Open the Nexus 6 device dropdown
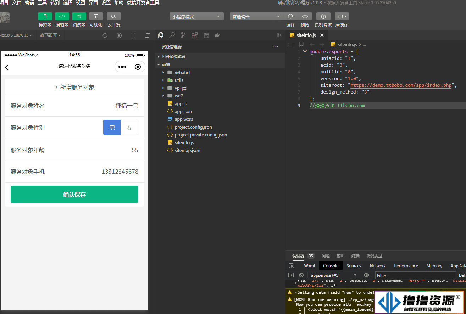Image resolution: width=466 pixels, height=314 pixels. (x=16, y=35)
